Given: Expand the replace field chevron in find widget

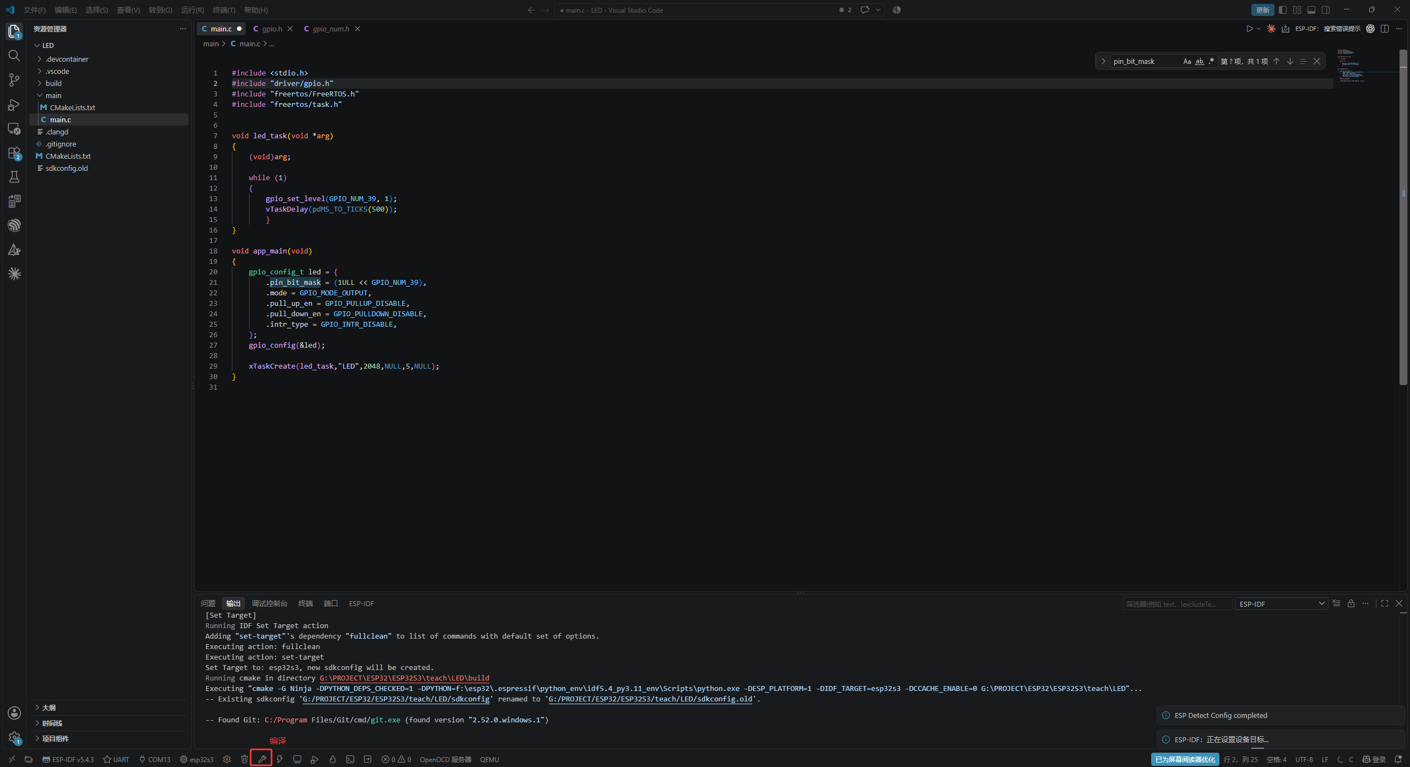Looking at the screenshot, I should click(1103, 61).
